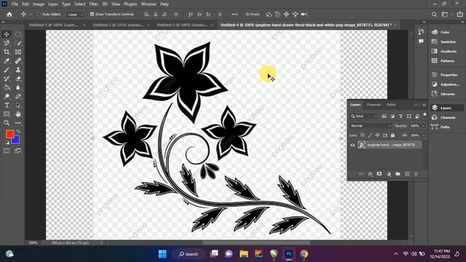The width and height of the screenshot is (466, 262).
Task: Switch to the Untitled-5 document tab
Action: [x=53, y=25]
